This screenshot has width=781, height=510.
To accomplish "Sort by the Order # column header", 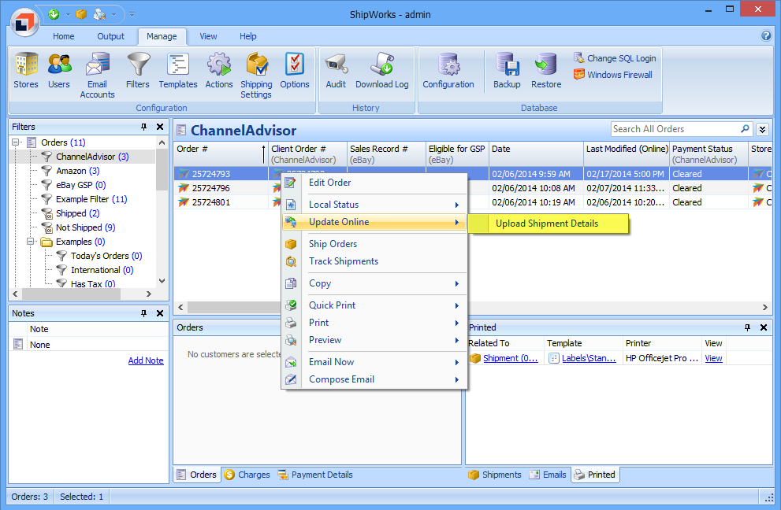I will (x=221, y=153).
